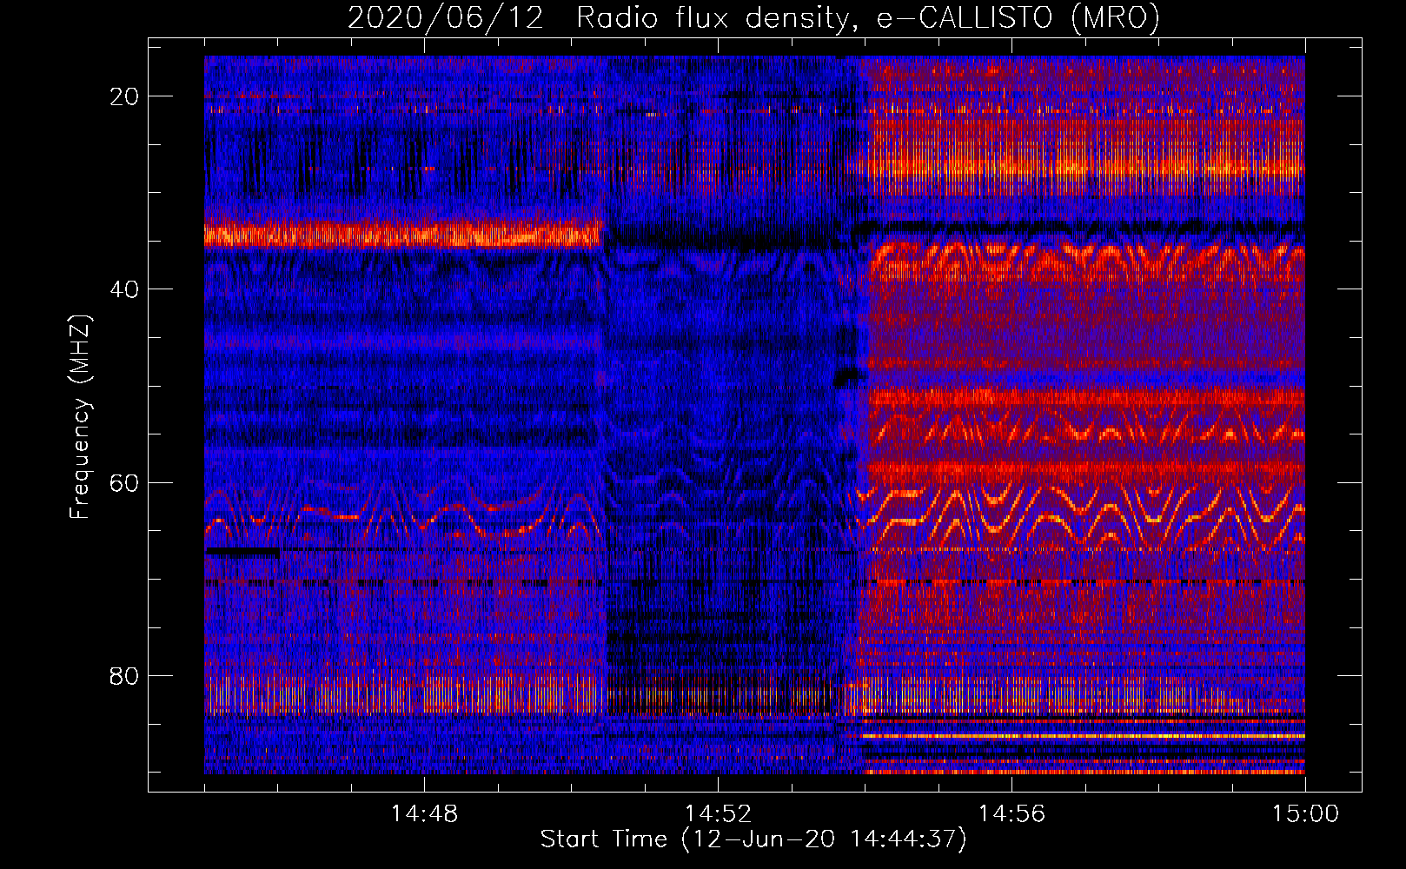Viewport: 1406px width, 869px height.
Task: Click the time tick label "14:52"
Action: tap(718, 814)
